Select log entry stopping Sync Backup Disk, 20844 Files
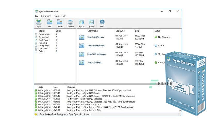 point(100,107)
